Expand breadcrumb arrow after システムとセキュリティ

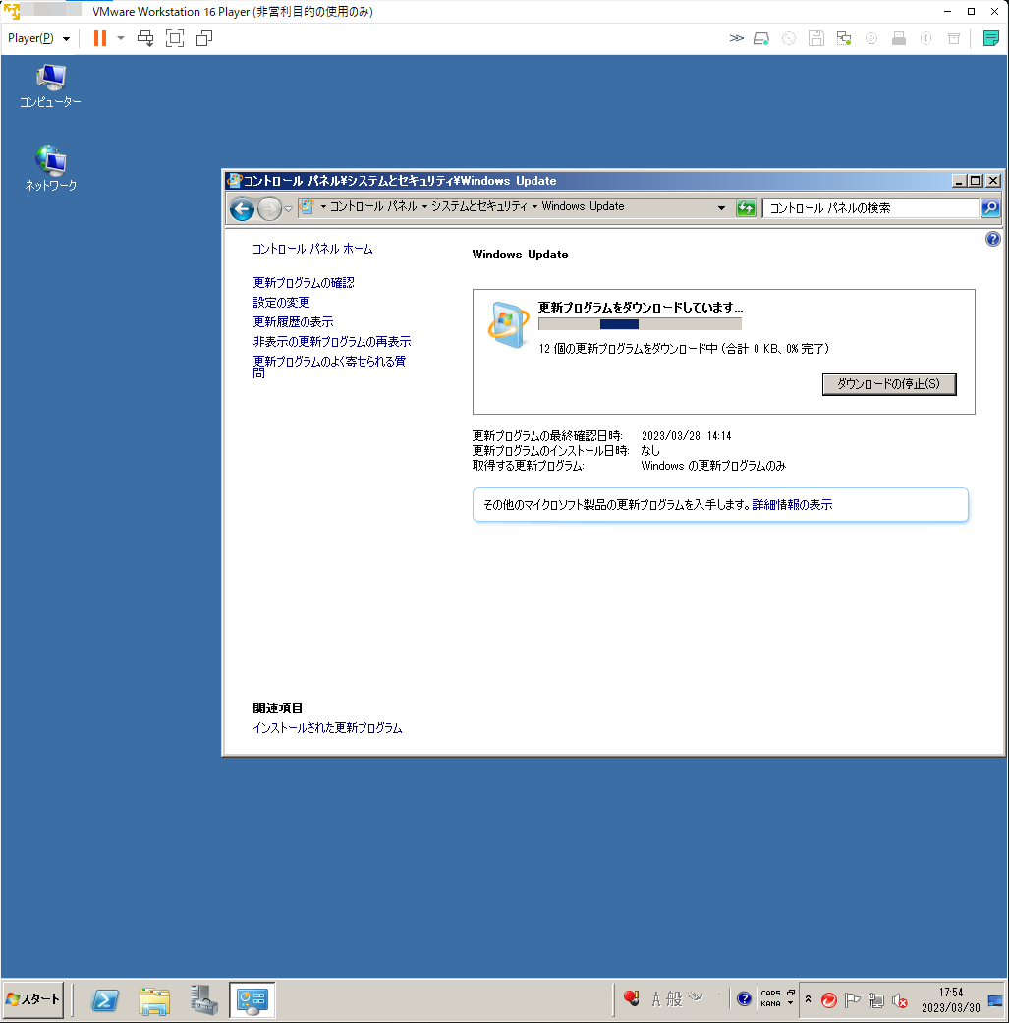(534, 206)
